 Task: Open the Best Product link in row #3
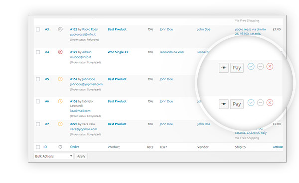point(117,29)
